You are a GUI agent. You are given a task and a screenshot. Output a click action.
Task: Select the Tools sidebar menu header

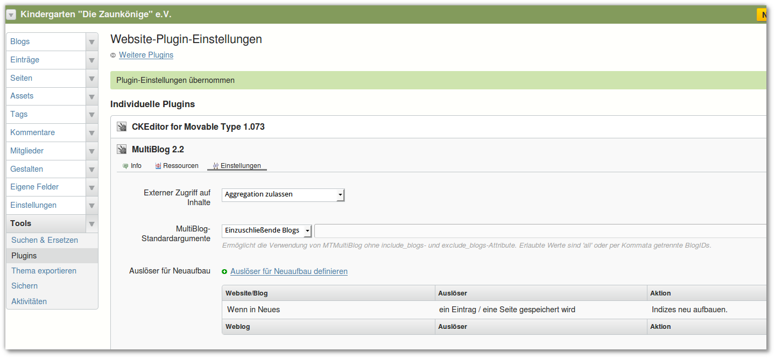[x=46, y=223]
